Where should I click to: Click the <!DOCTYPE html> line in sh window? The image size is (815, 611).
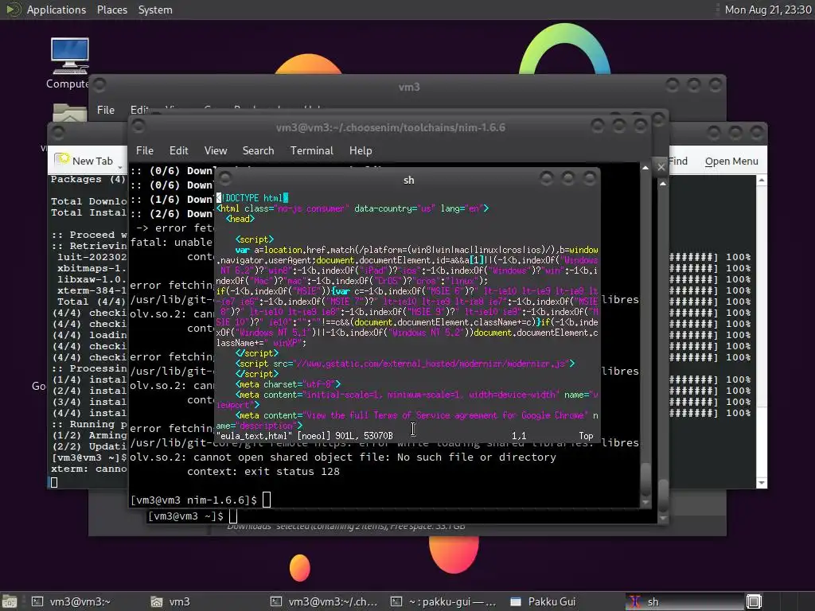pos(252,198)
